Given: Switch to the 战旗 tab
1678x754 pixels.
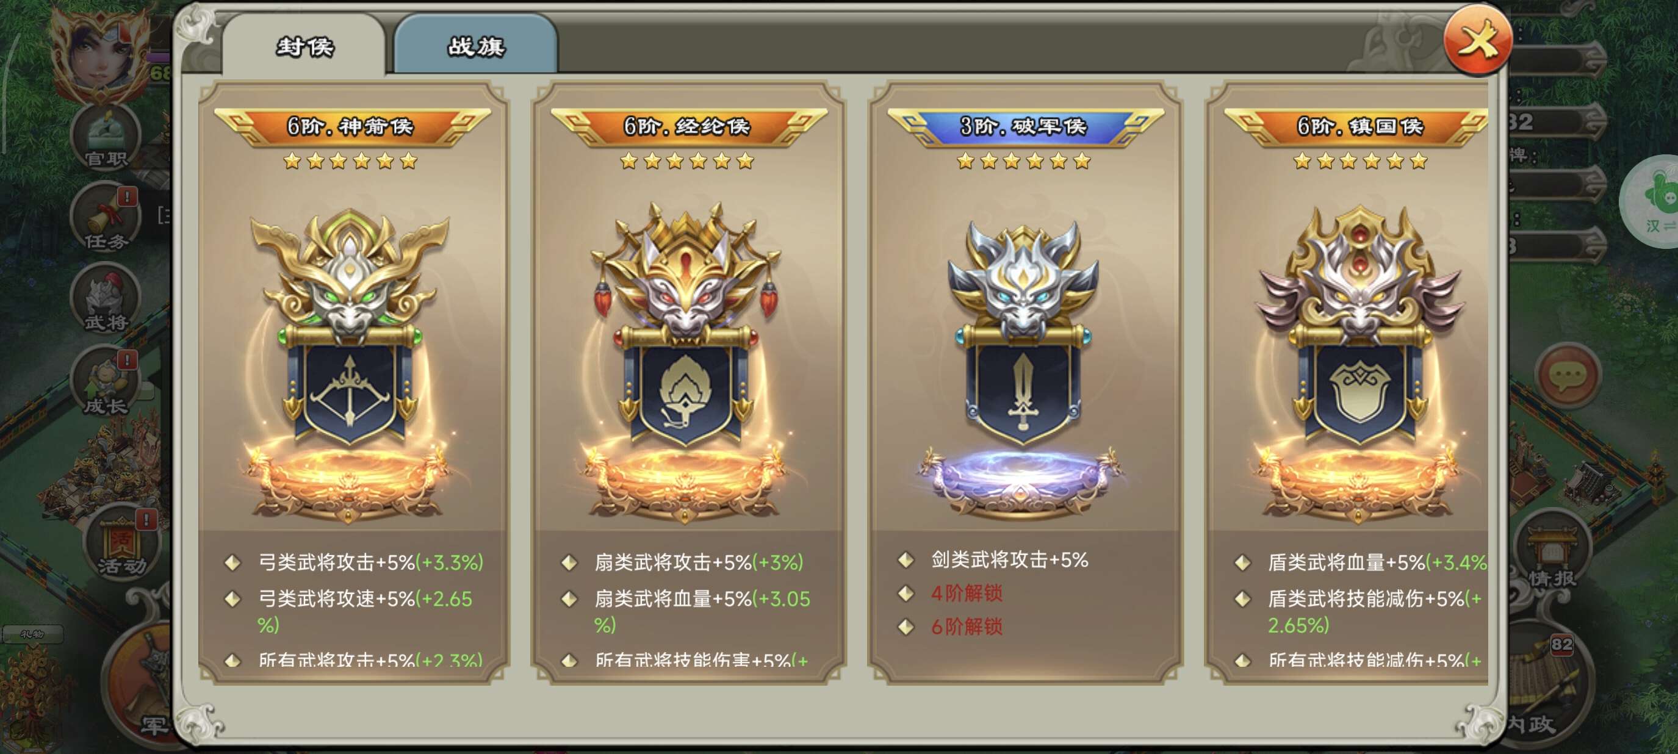Looking at the screenshot, I should [x=475, y=46].
